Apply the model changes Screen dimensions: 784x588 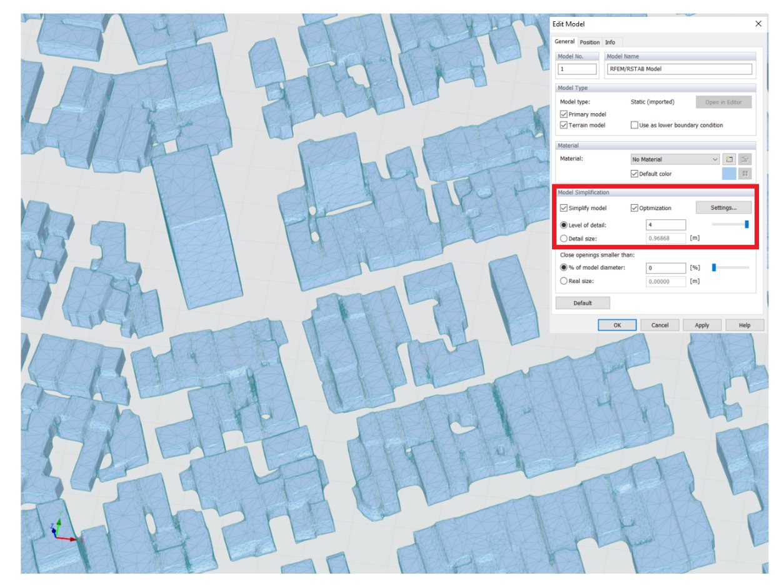701,325
